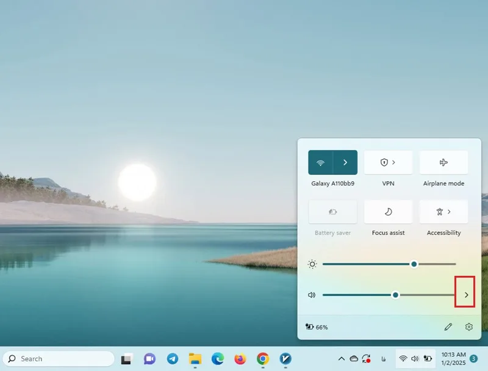Open calendar from the 10:13 AM clock

tap(453, 359)
